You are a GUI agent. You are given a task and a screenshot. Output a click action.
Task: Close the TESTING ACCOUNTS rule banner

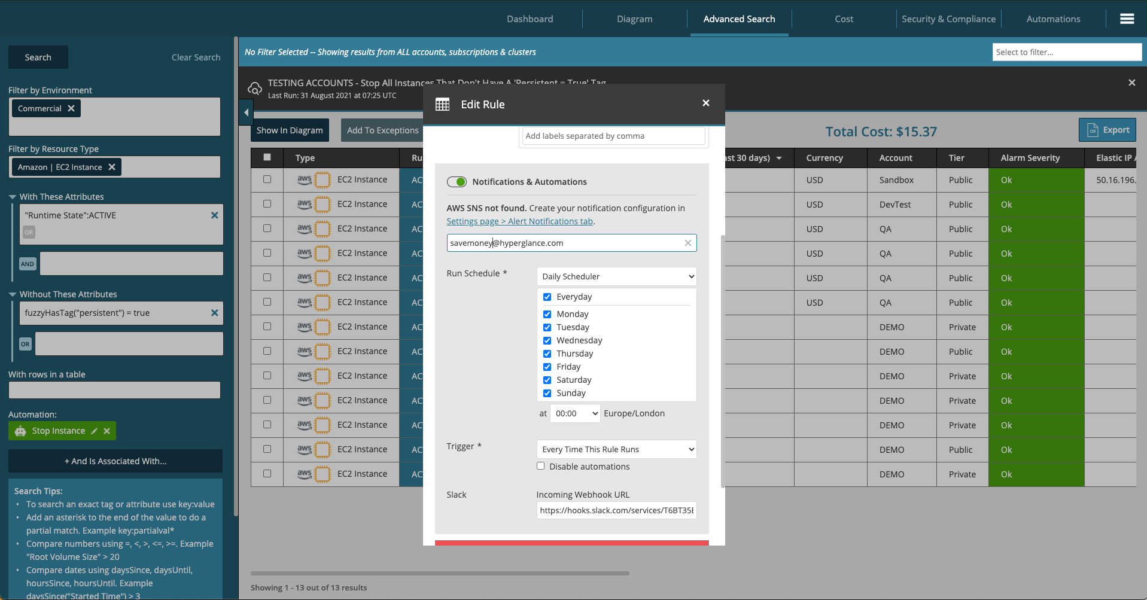pos(1131,83)
